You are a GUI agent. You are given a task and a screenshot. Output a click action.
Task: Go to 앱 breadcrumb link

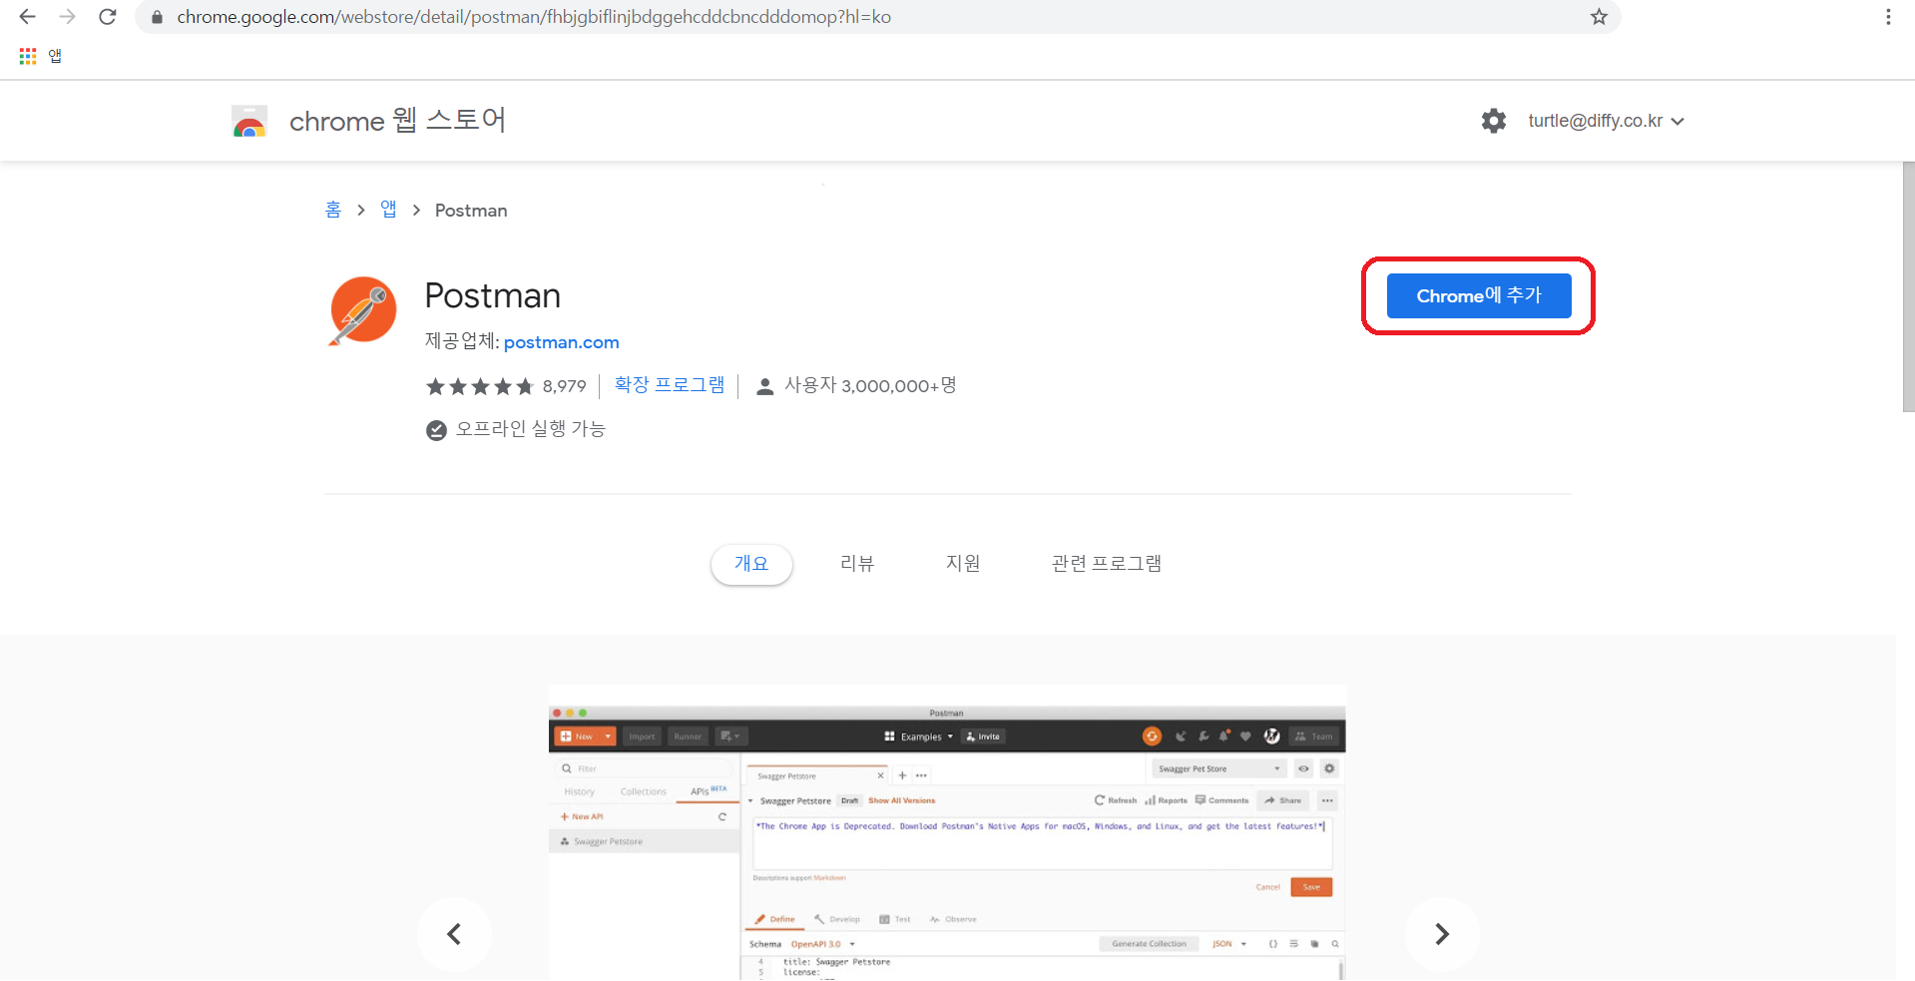click(388, 210)
